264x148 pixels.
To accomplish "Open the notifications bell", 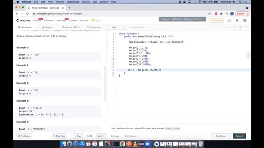I will [x=237, y=20].
